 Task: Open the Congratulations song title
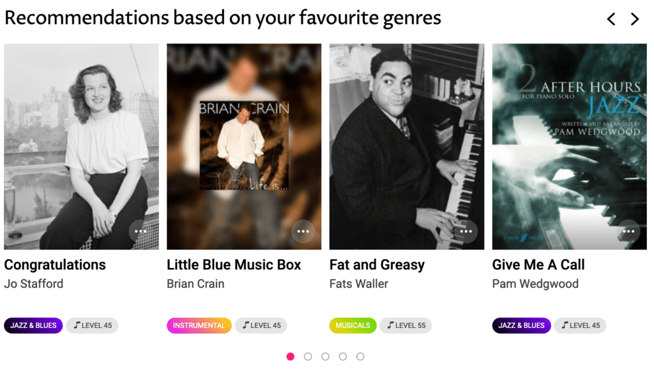(55, 265)
